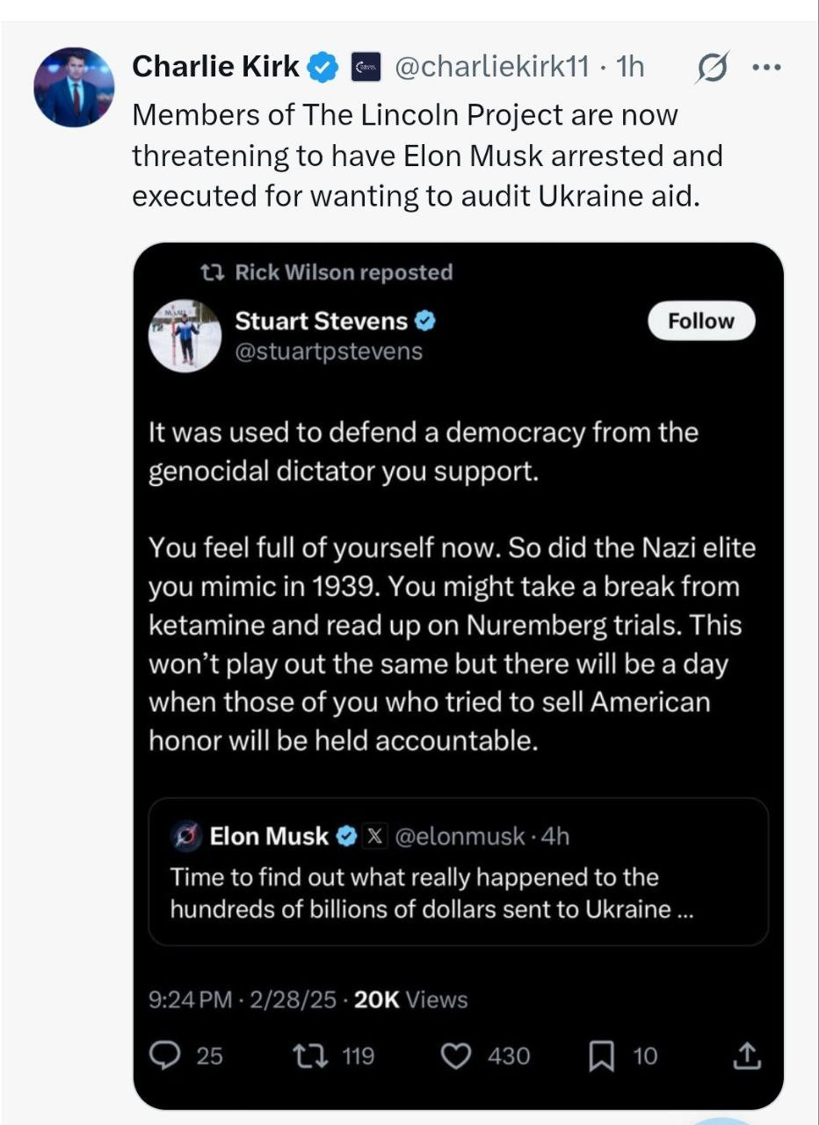
Task: Click the affiliate badge beside Charlie Kirk
Action: pos(366,67)
